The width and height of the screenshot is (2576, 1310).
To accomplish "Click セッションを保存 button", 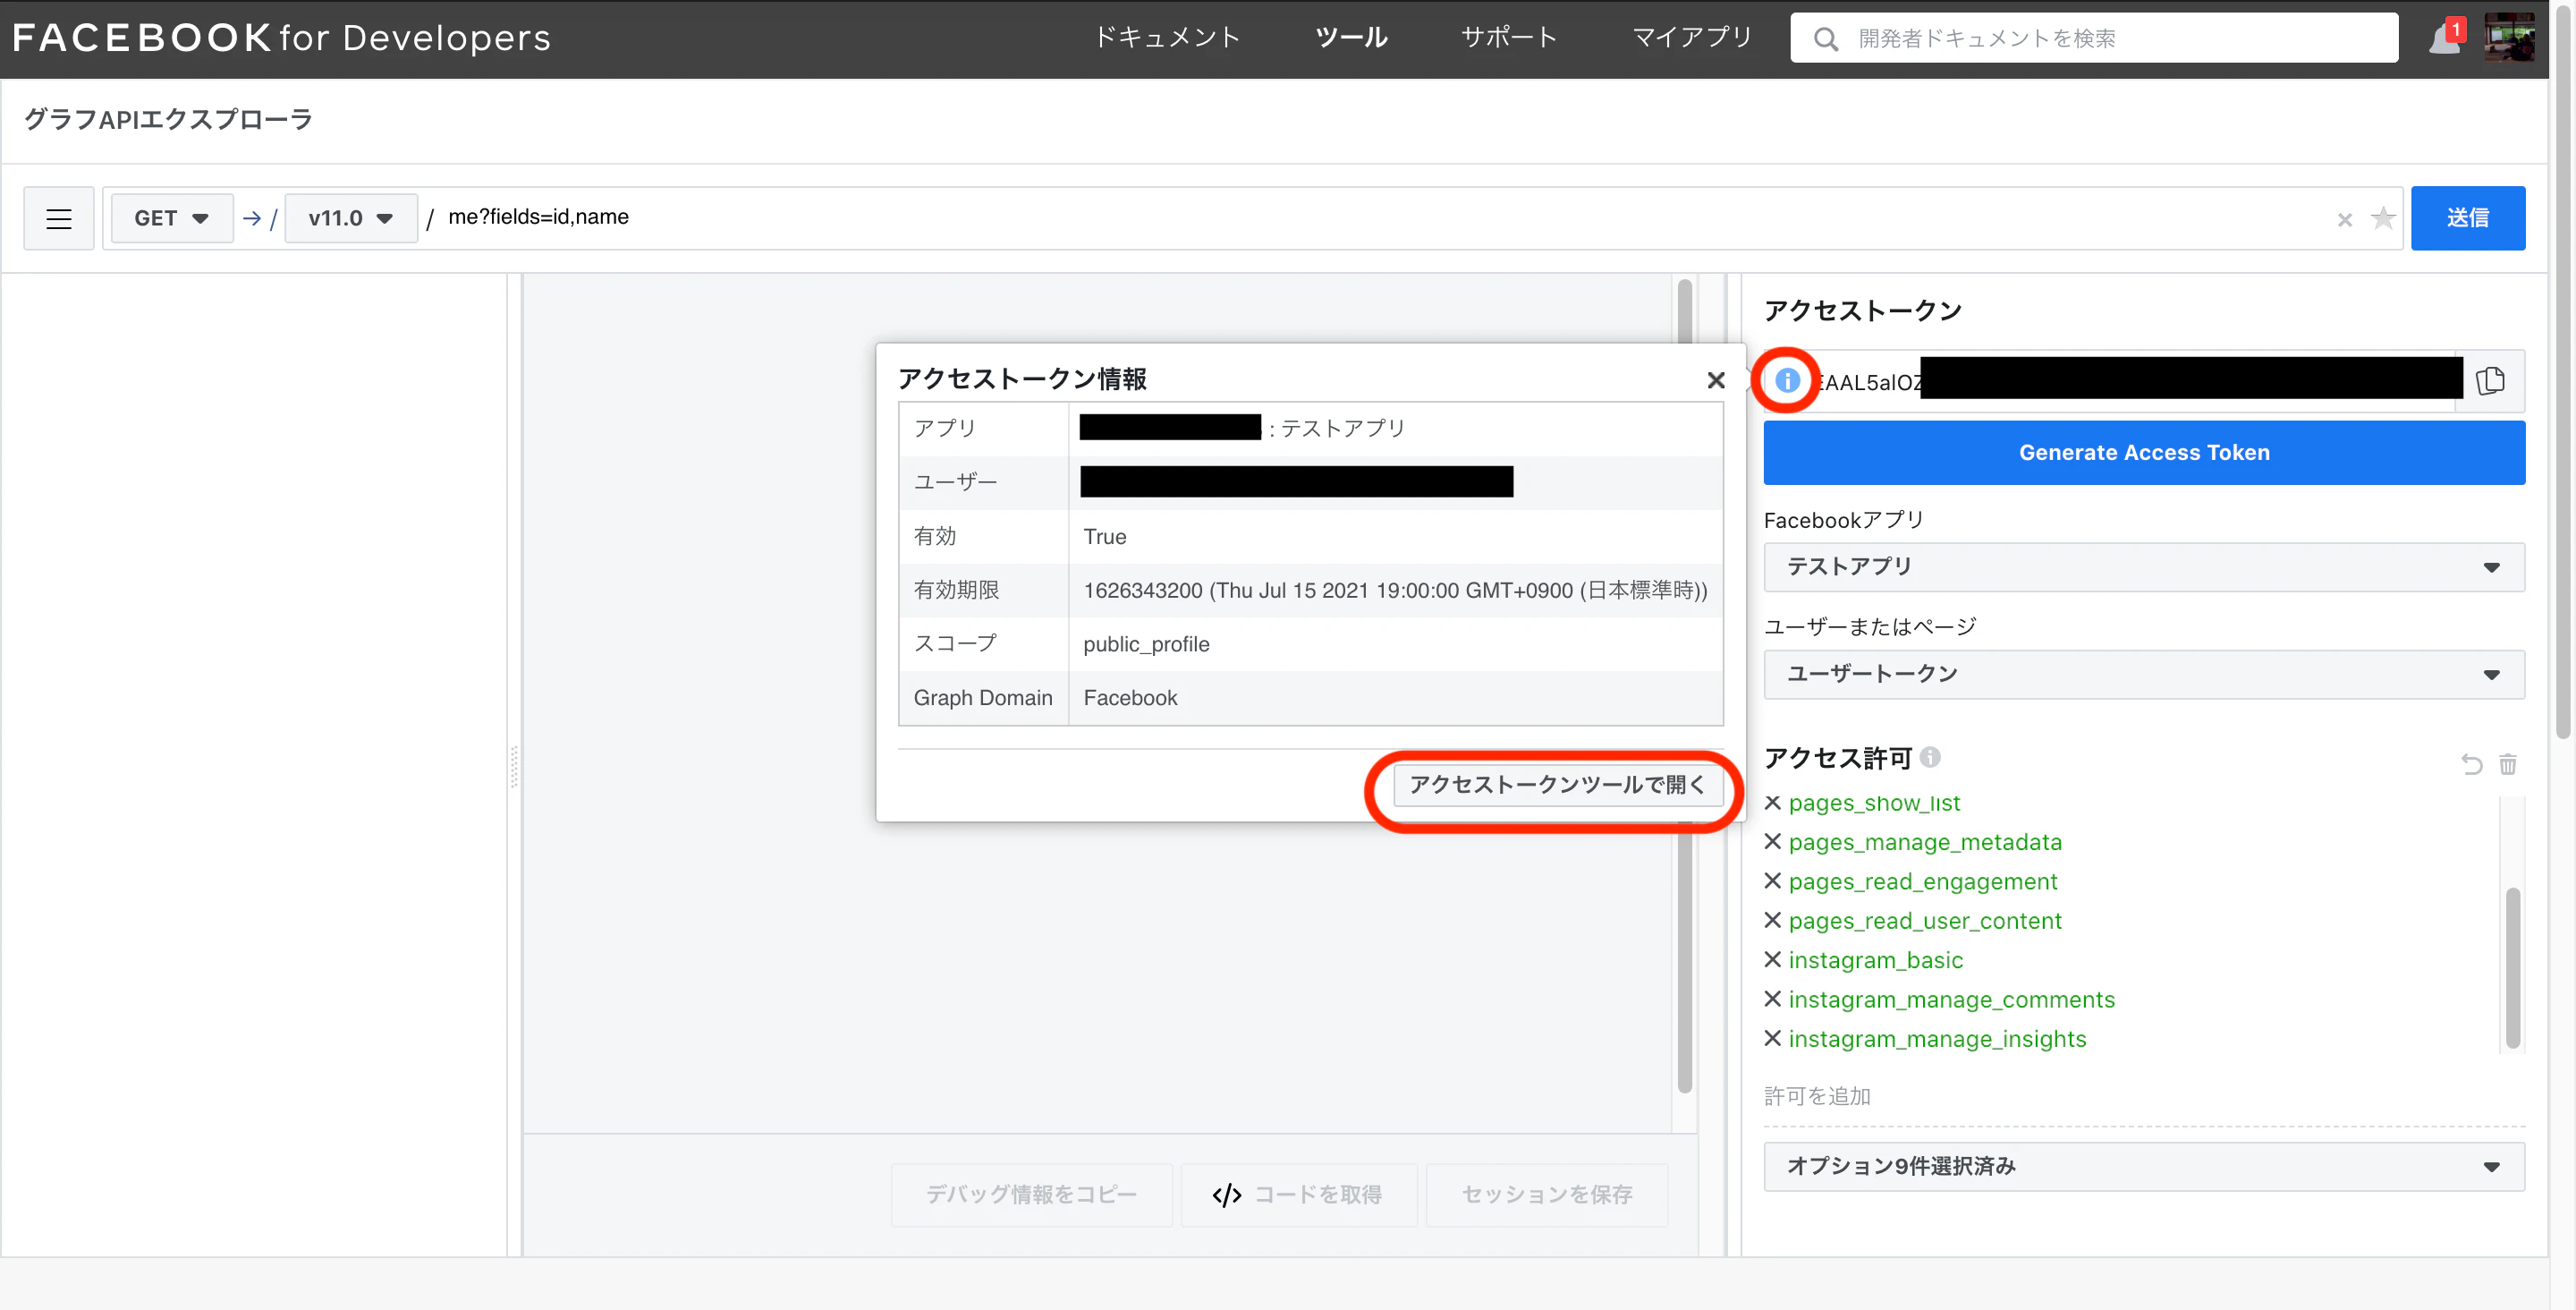I will pos(1546,1194).
